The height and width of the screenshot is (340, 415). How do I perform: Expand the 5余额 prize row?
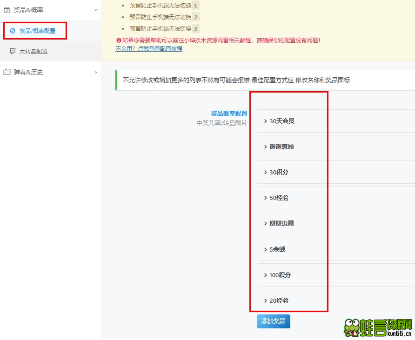[x=335, y=249]
